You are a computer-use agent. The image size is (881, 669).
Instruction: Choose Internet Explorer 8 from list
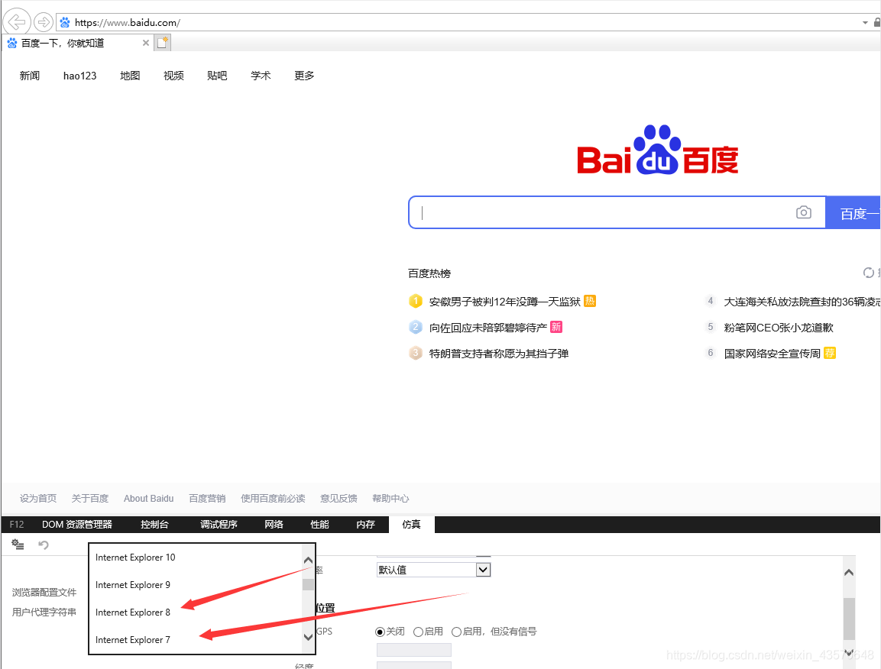coord(196,612)
